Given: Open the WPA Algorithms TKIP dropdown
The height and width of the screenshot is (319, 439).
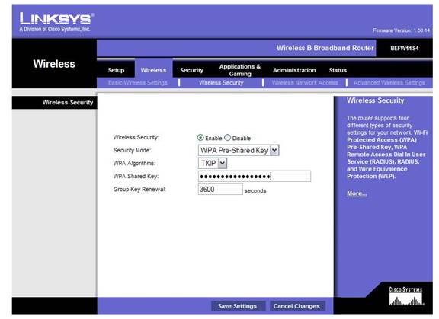Looking at the screenshot, I should (213, 163).
